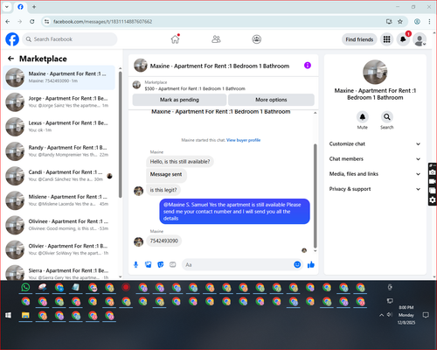Send a thumbs-up like

pyautogui.click(x=311, y=264)
